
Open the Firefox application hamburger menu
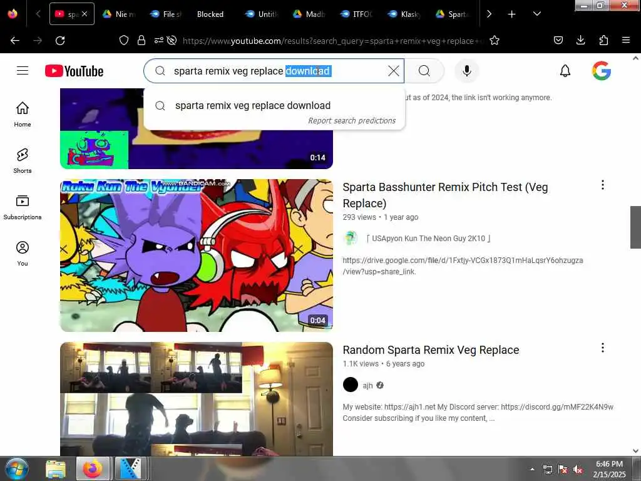625,41
